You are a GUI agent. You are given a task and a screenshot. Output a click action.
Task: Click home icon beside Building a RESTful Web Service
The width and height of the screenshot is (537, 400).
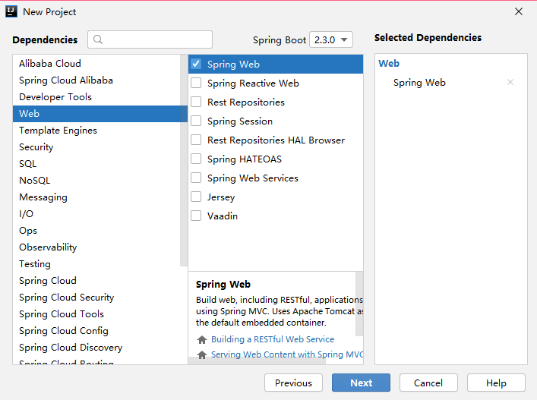(x=202, y=339)
